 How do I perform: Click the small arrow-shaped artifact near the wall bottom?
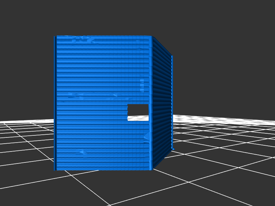coord(81,152)
